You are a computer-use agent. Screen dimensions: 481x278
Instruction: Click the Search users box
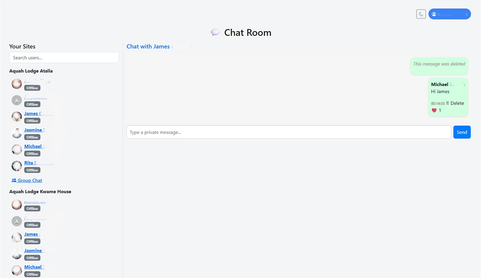pyautogui.click(x=64, y=57)
